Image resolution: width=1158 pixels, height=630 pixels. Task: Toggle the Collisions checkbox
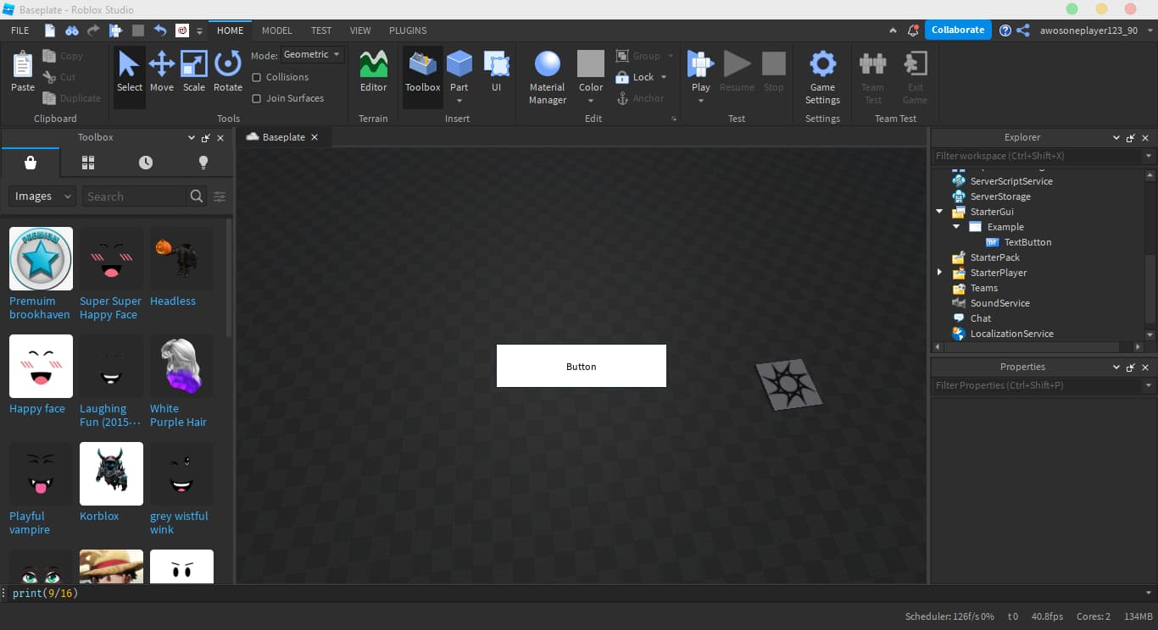pos(256,77)
